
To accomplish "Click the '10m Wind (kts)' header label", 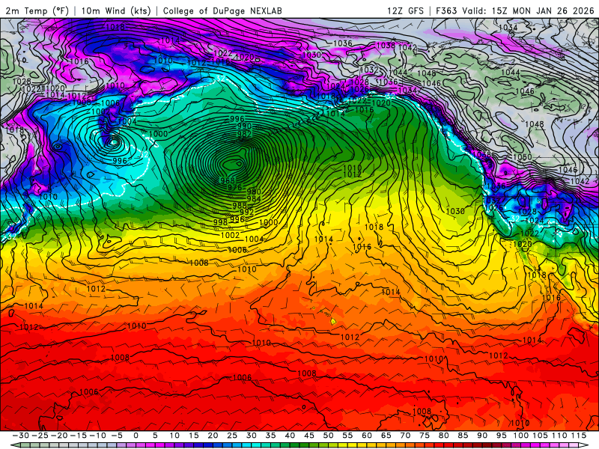I will point(116,10).
